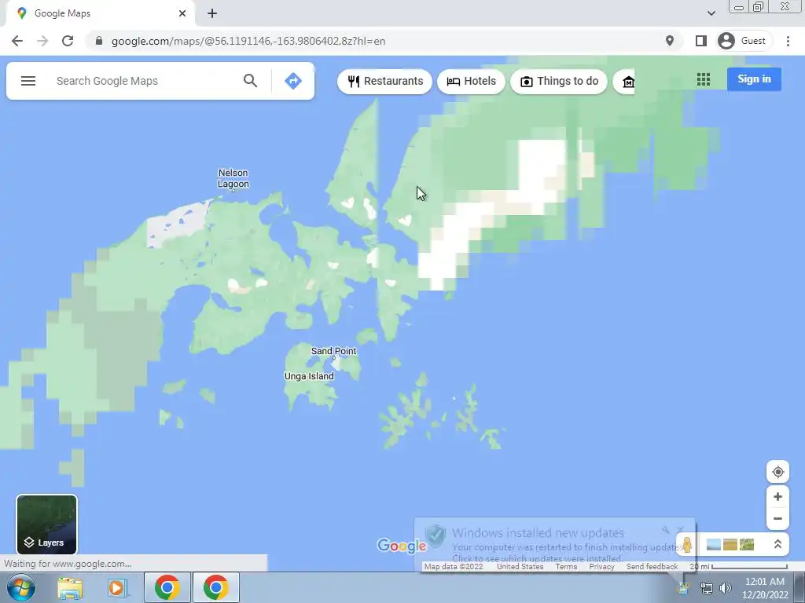Filter map by Hotels
This screenshot has height=603, width=805.
471,81
